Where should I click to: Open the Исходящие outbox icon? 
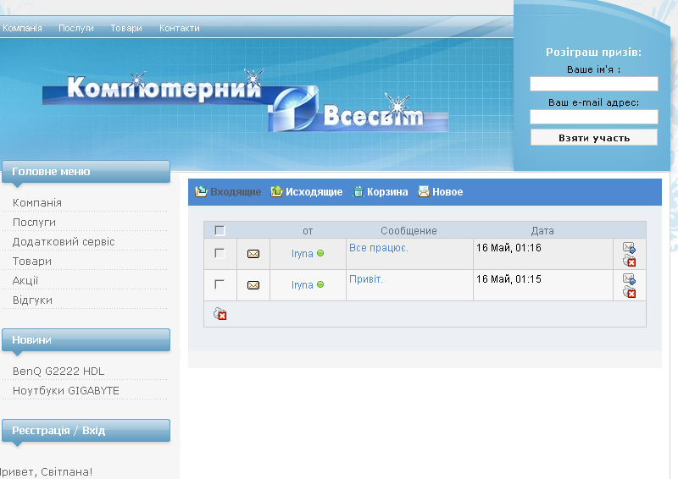(277, 191)
